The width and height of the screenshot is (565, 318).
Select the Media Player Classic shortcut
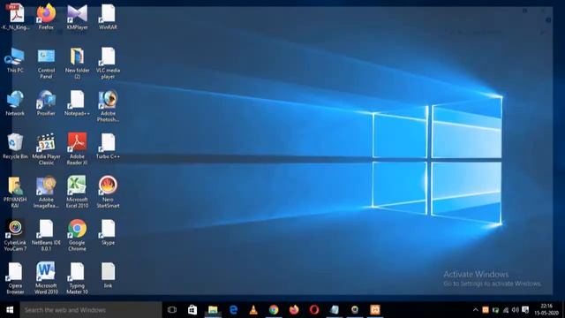click(46, 149)
